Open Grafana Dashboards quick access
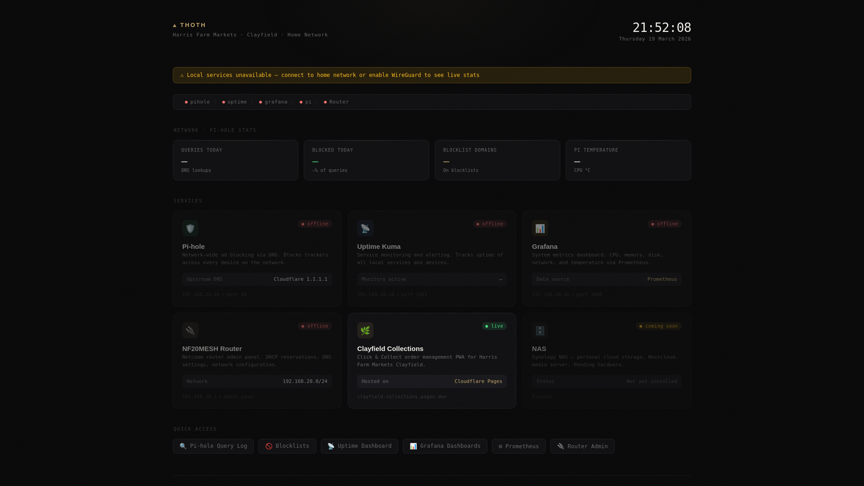 [445, 446]
